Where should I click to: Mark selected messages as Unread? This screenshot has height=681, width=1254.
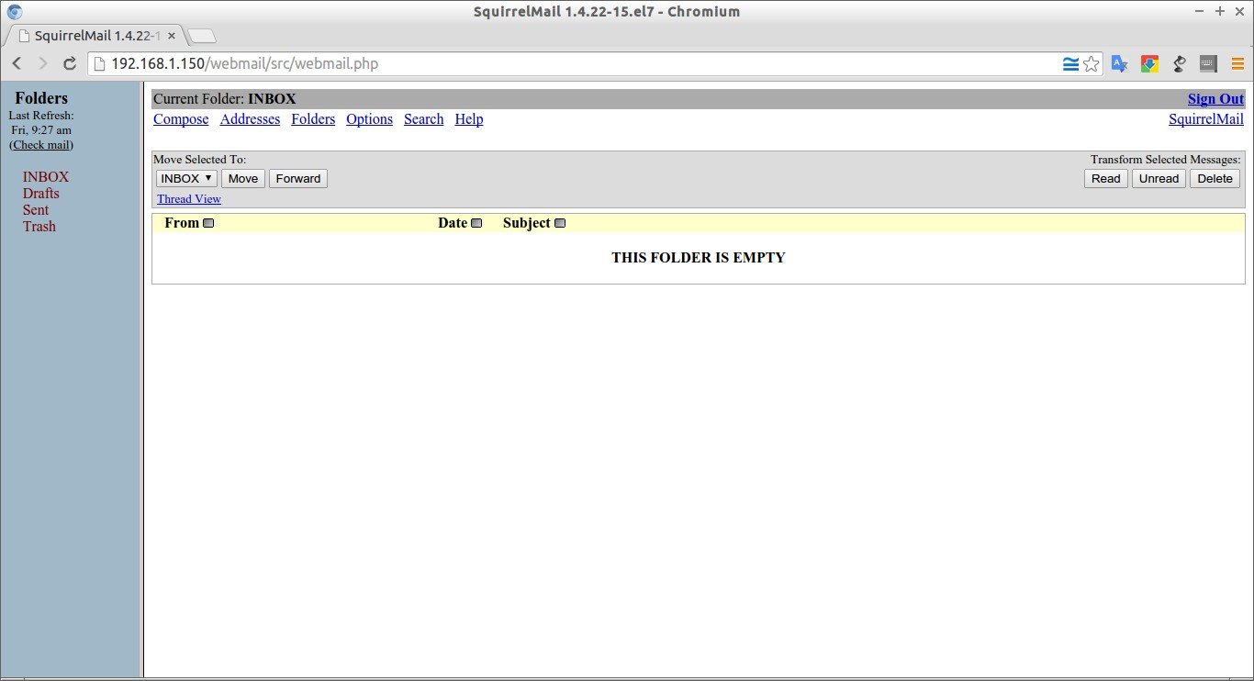[x=1159, y=178]
